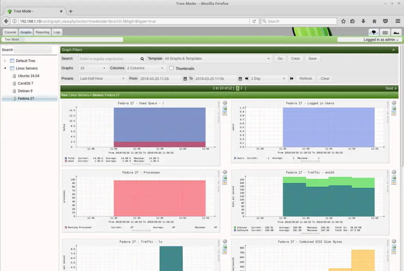This screenshot has height=271, width=404.
Task: Open the Template dropdown
Action: [x=217, y=58]
